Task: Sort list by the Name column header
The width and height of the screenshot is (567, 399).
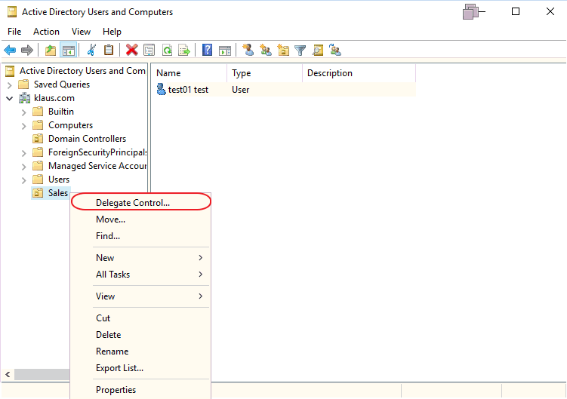Action: coord(189,73)
